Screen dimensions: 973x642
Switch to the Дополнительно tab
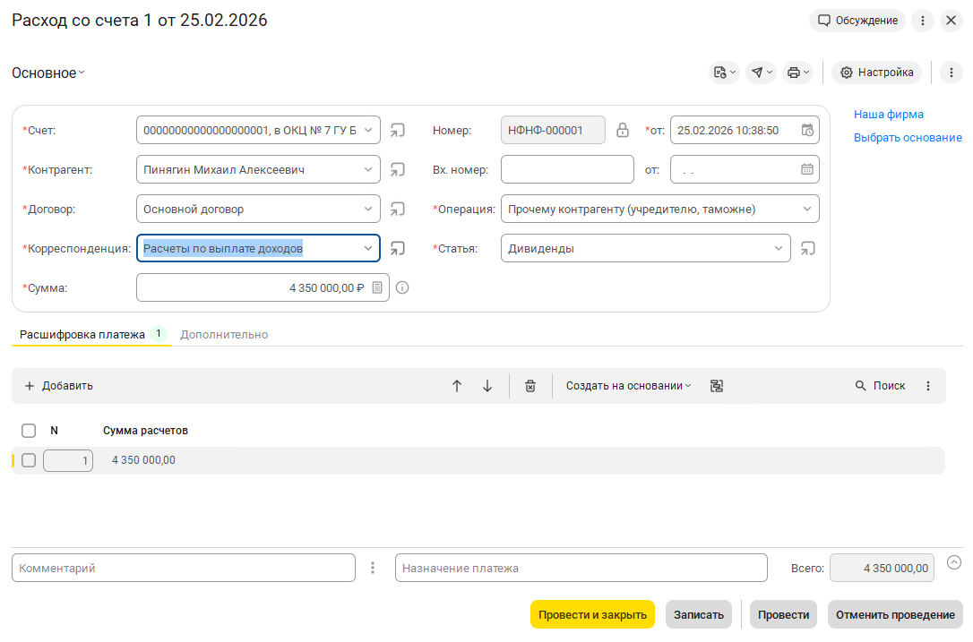click(x=224, y=335)
